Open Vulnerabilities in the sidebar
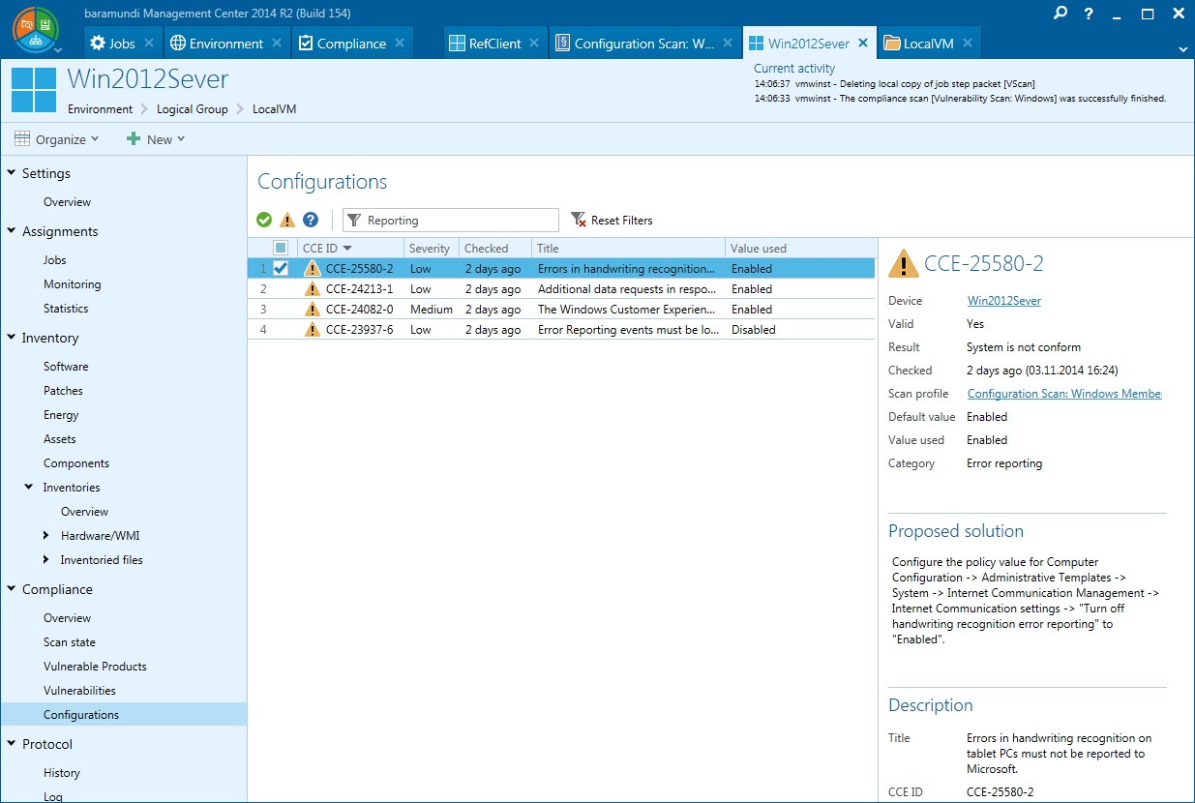The height and width of the screenshot is (803, 1195). (79, 691)
